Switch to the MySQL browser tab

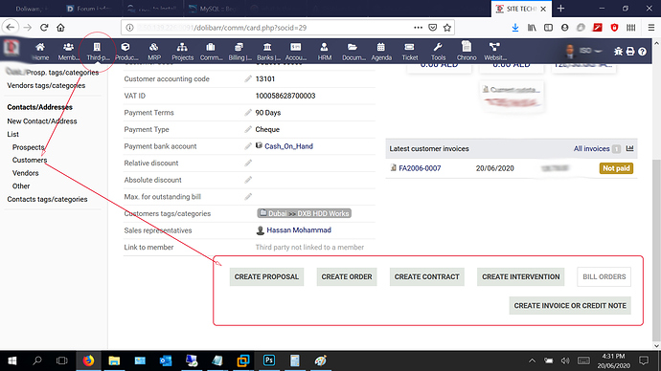(x=214, y=9)
